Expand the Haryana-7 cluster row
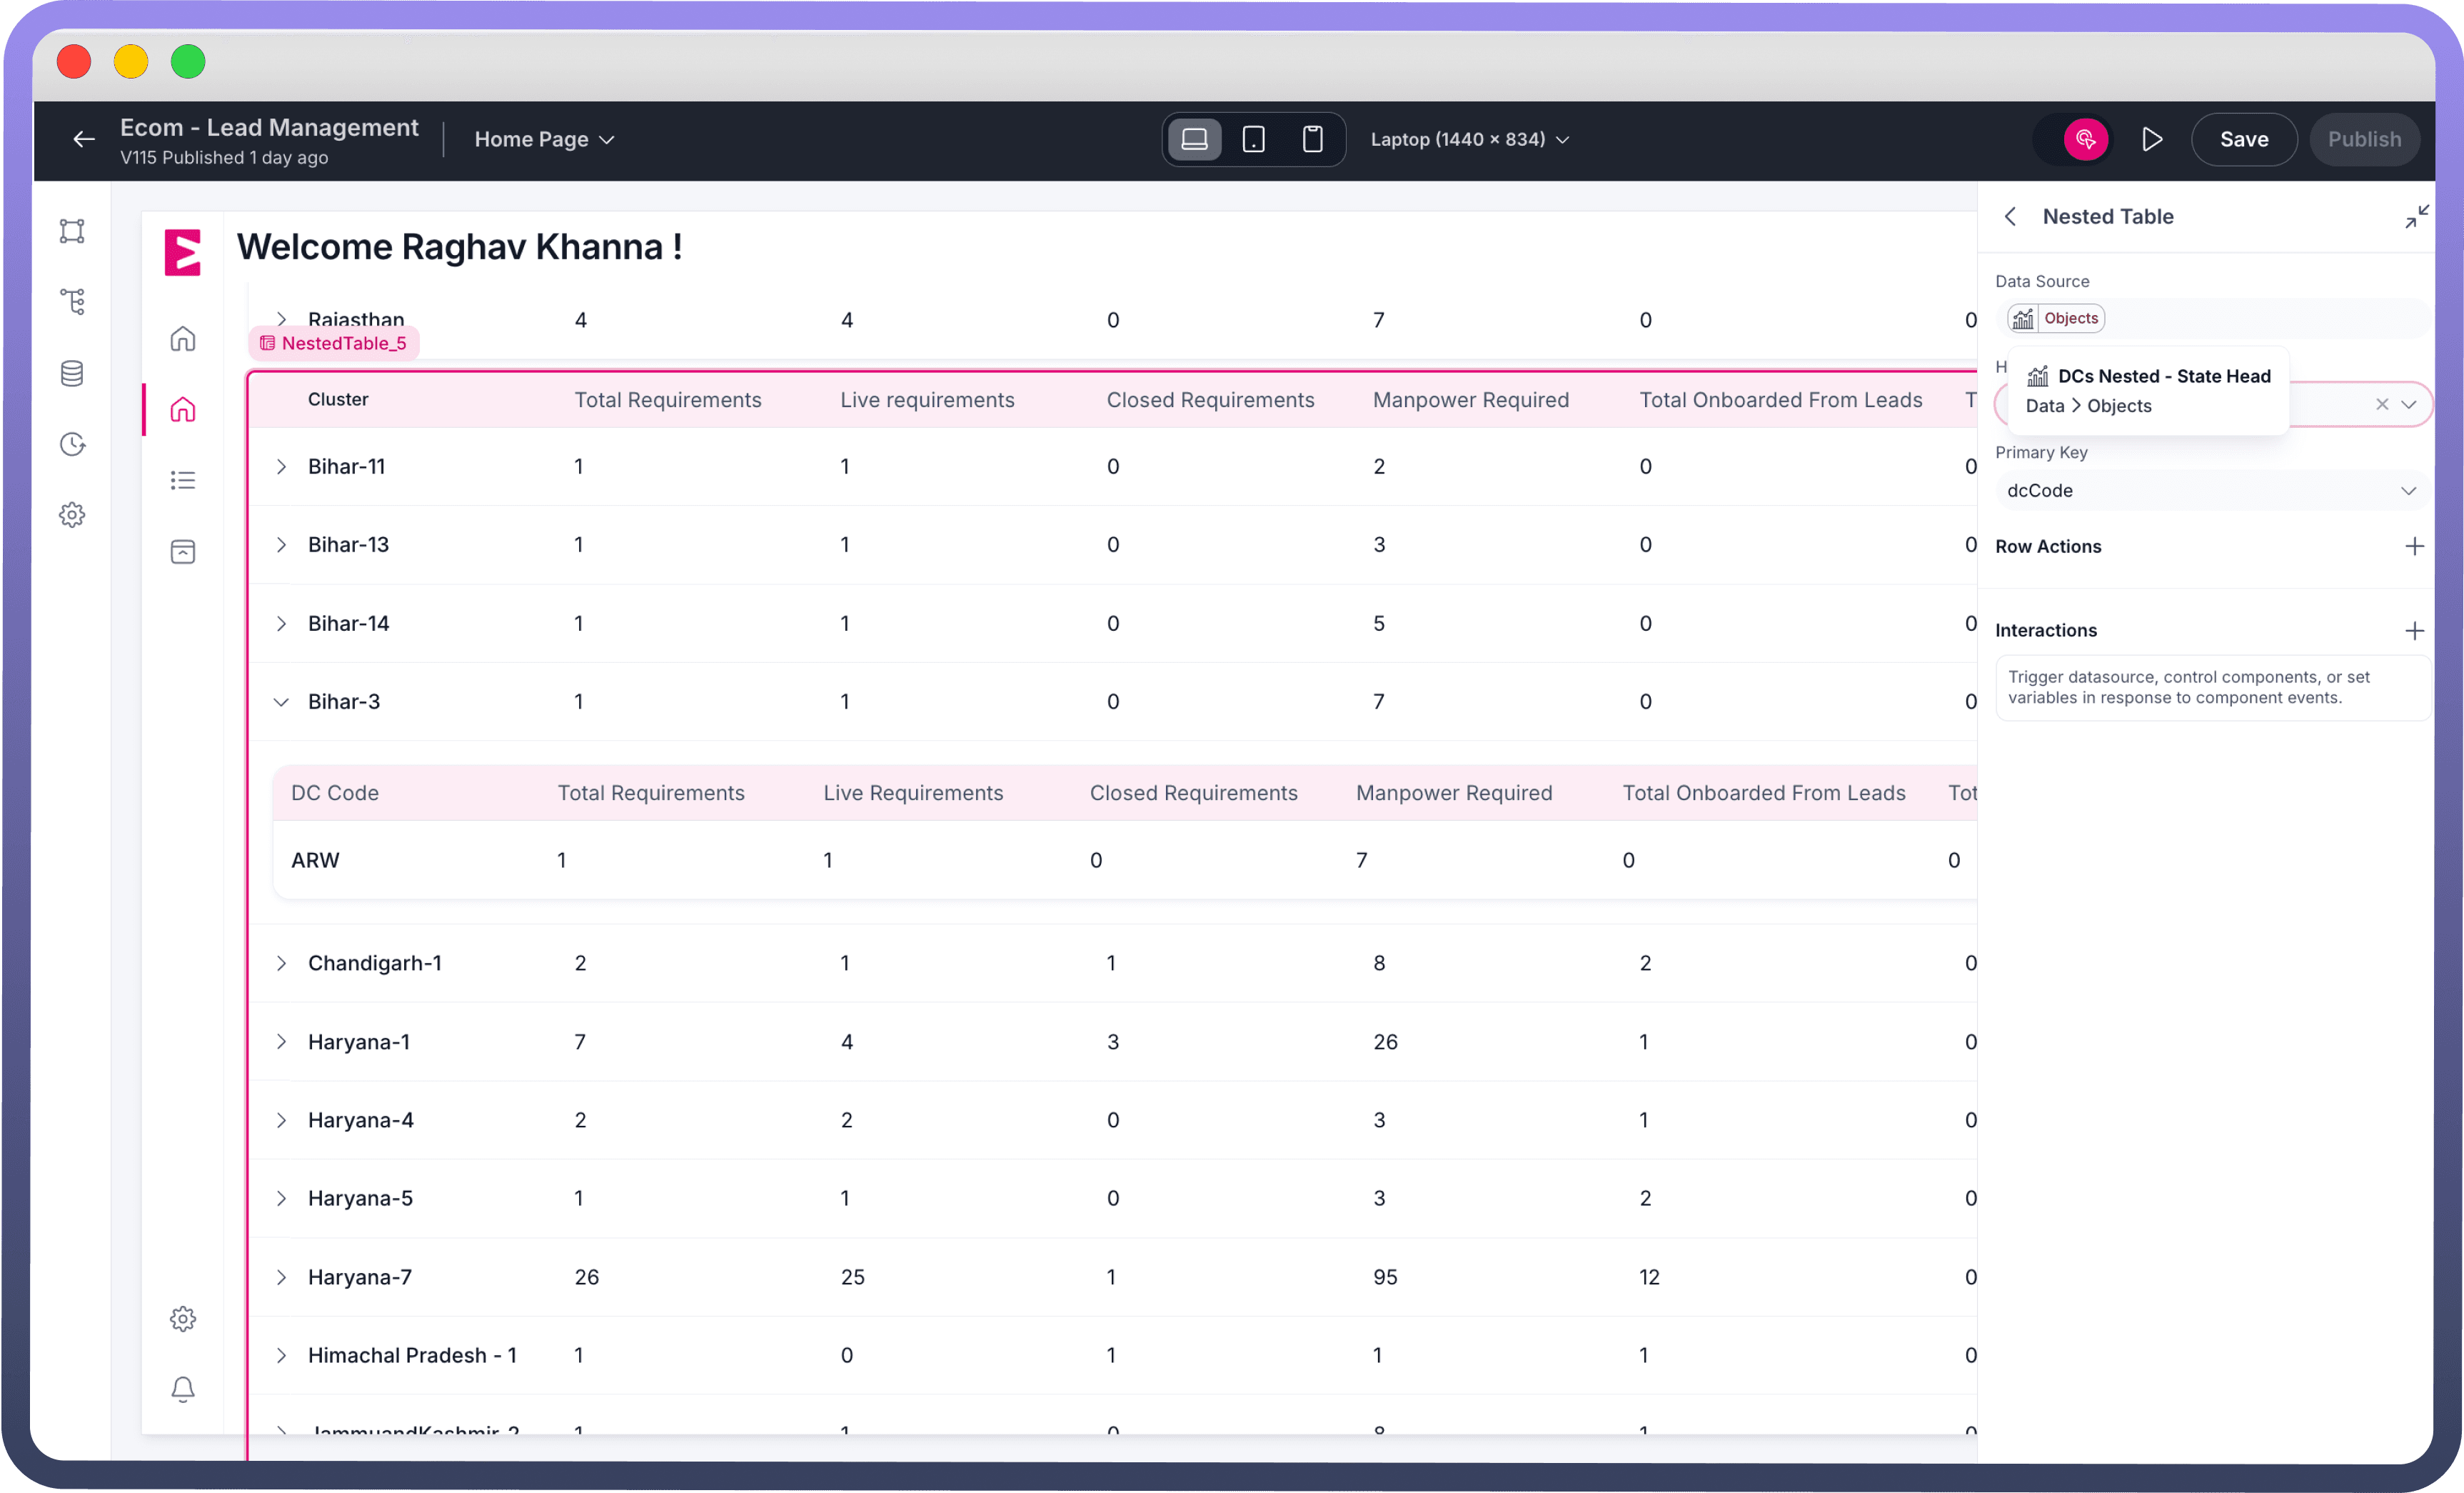2464x1493 pixels. click(x=281, y=1277)
